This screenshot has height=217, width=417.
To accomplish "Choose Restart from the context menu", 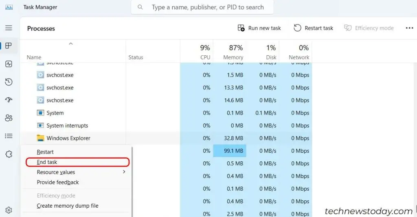I will 45,152.
